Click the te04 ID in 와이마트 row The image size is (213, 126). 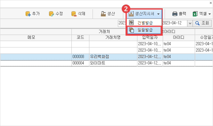tap(179, 63)
